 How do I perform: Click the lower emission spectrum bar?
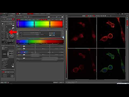[x=40, y=42]
